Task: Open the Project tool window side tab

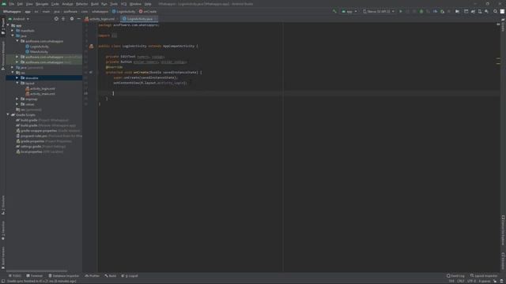Action: (3, 26)
